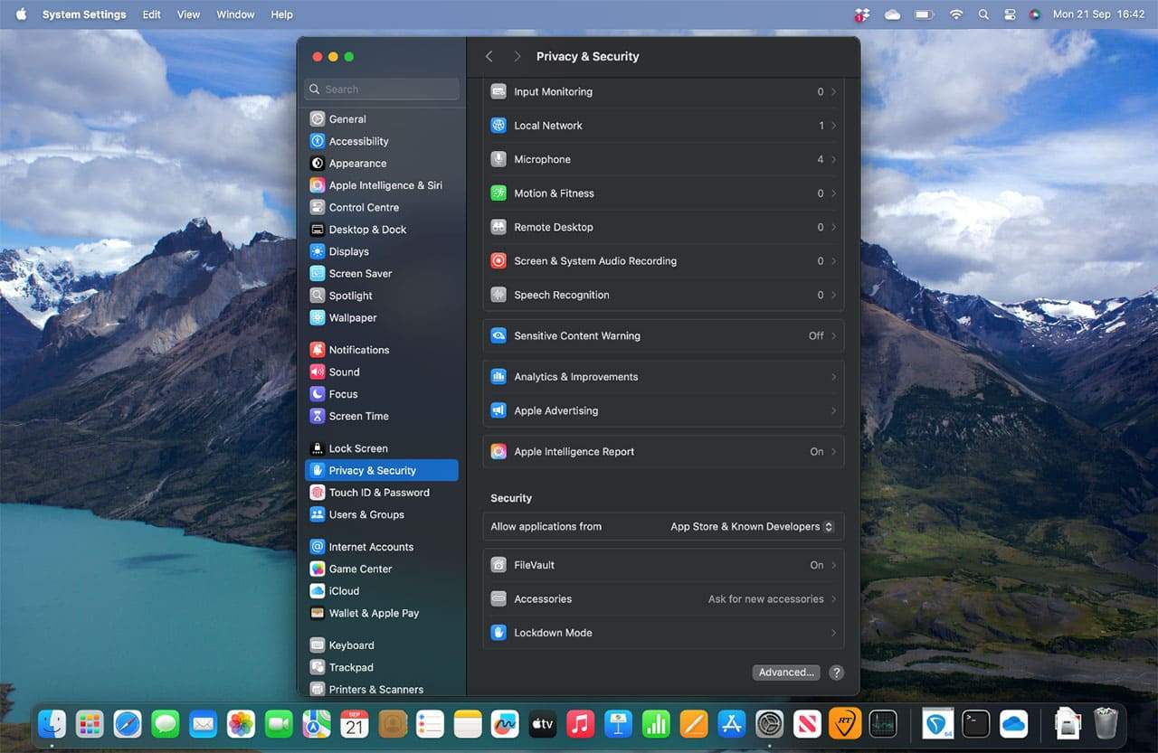The width and height of the screenshot is (1158, 753).
Task: Open Safari from the Dock
Action: (127, 723)
